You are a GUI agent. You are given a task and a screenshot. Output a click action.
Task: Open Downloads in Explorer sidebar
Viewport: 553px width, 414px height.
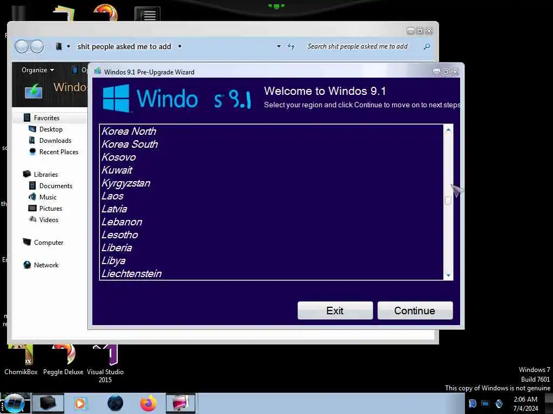pos(56,141)
